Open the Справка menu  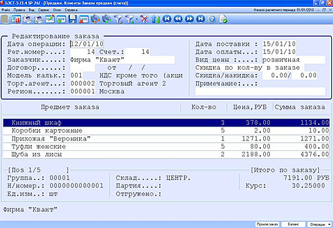71,10
